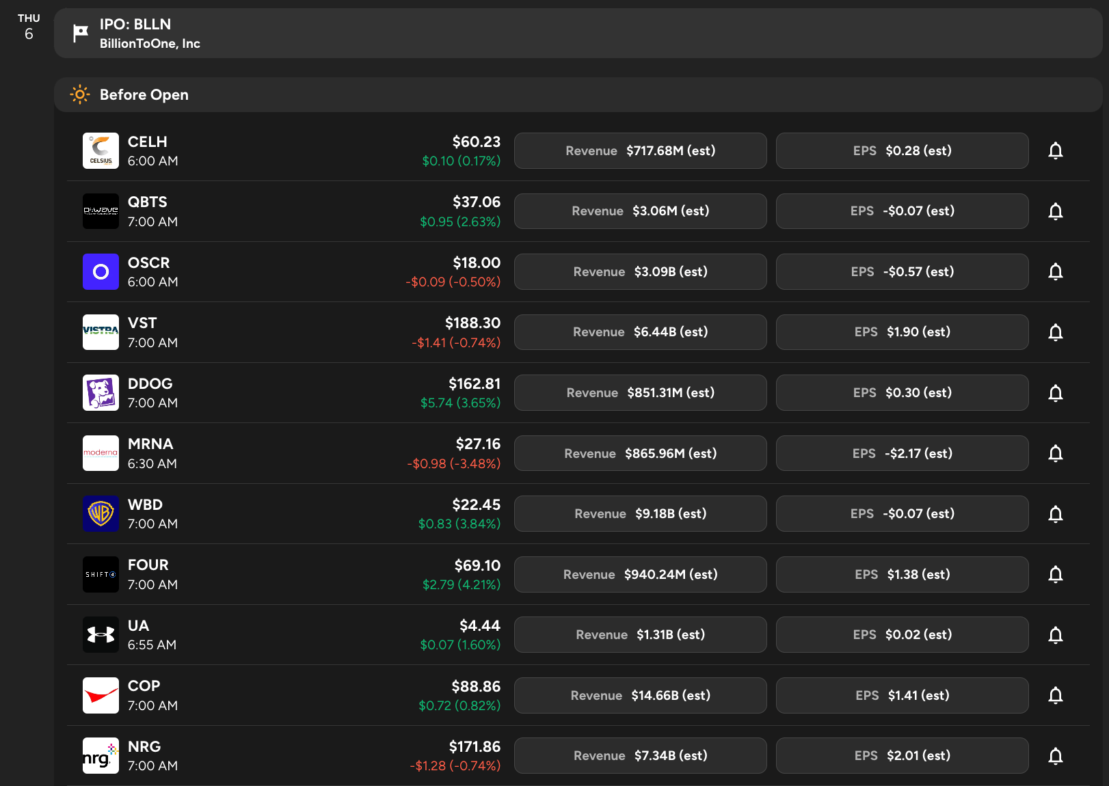Click the Under Armour logo
The image size is (1109, 786).
[x=101, y=635]
